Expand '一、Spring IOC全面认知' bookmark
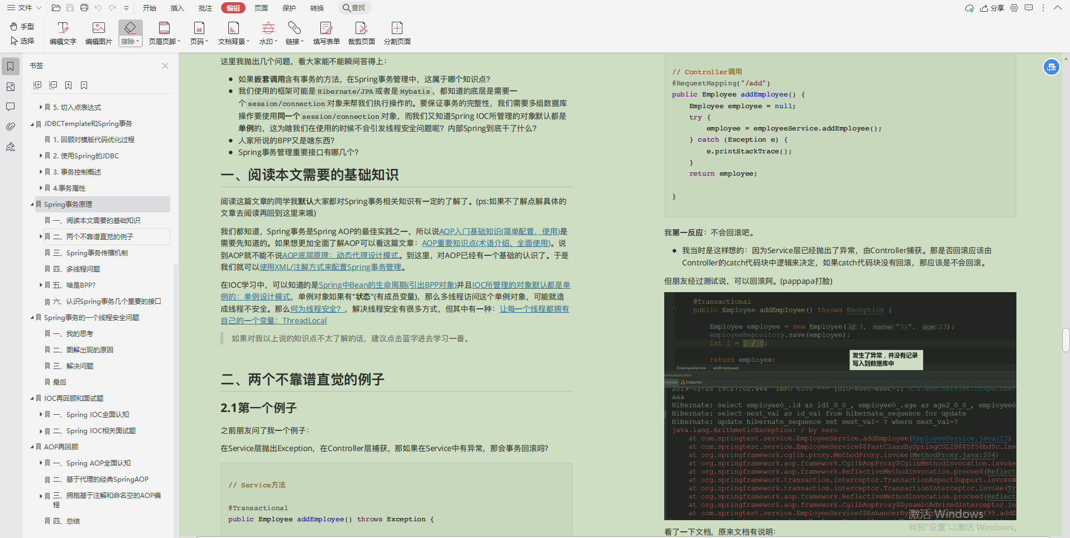 [41, 414]
